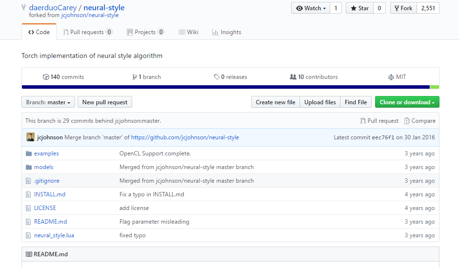Open the INSTALL.md file
The width and height of the screenshot is (459, 267).
coord(49,194)
